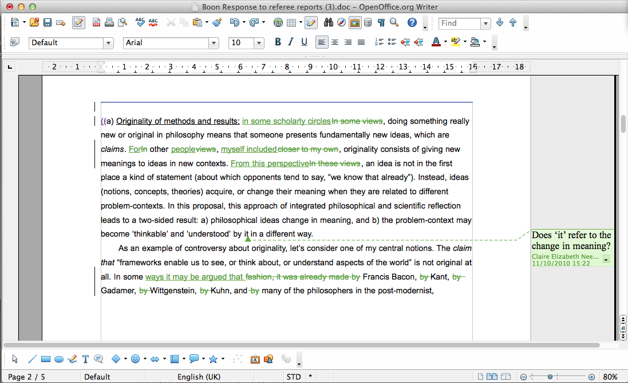Cut the selection with the scissors icon
The width and height of the screenshot is (628, 383).
171,22
